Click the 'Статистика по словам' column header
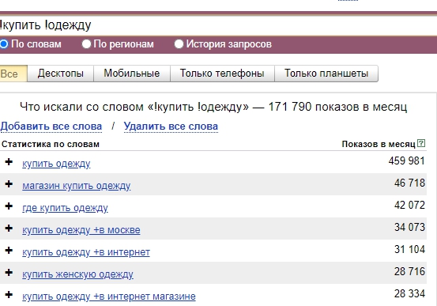The width and height of the screenshot is (437, 306). coord(51,144)
